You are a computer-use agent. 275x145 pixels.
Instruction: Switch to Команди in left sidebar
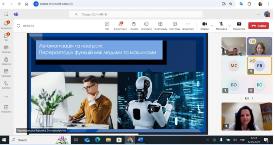(x=6, y=49)
